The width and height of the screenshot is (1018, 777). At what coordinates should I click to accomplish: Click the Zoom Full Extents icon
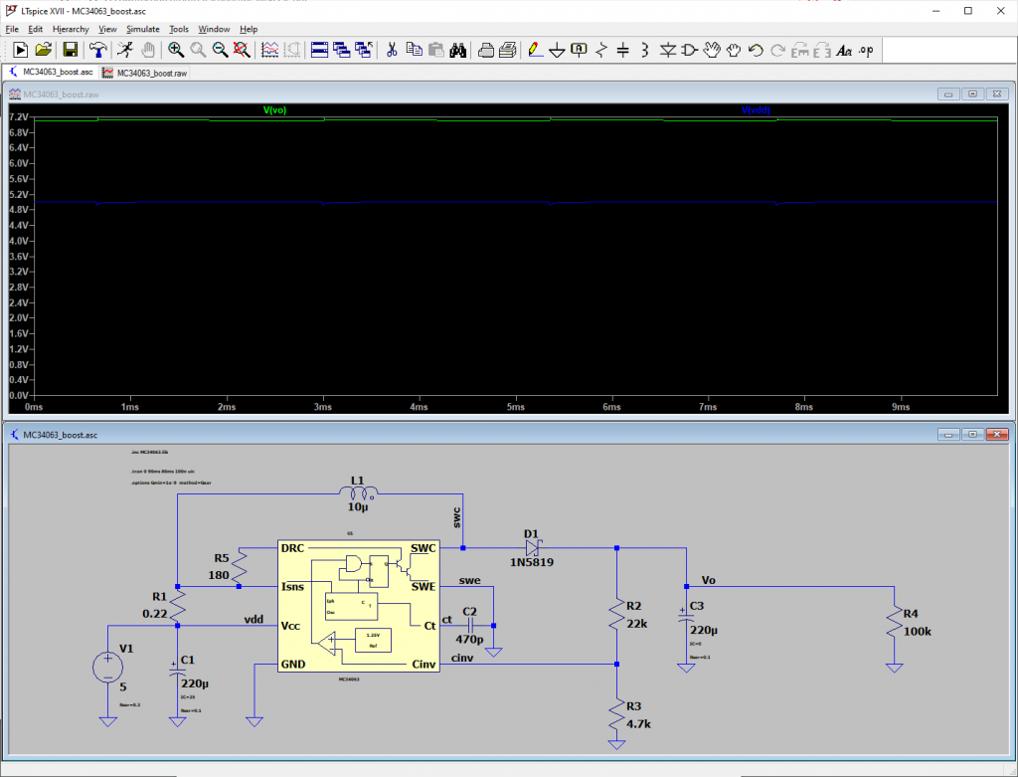point(242,50)
